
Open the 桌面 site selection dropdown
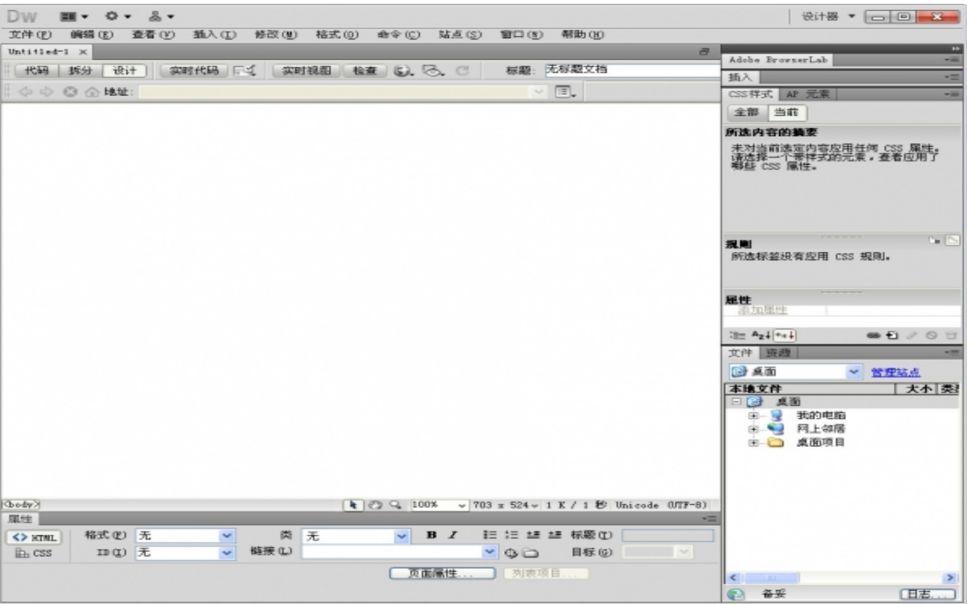(853, 372)
